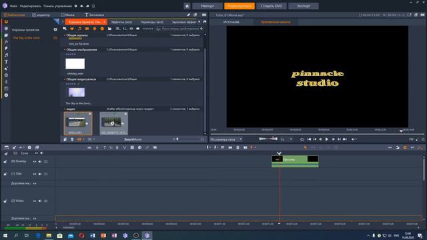Open the Редактировать menu
Screen dimensions: 427x240
click(x=30, y=6)
